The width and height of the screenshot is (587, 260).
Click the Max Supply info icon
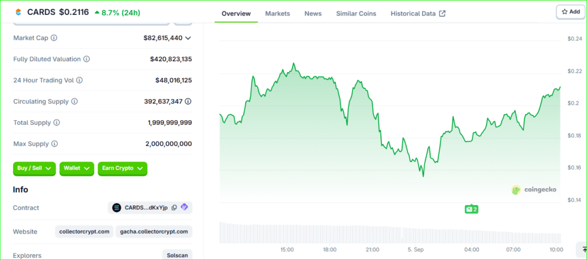54,144
